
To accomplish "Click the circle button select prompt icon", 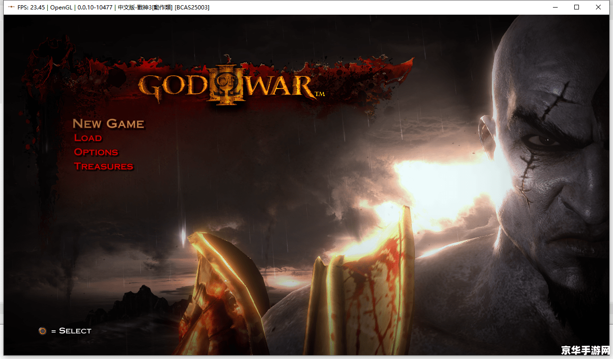I will [x=43, y=331].
